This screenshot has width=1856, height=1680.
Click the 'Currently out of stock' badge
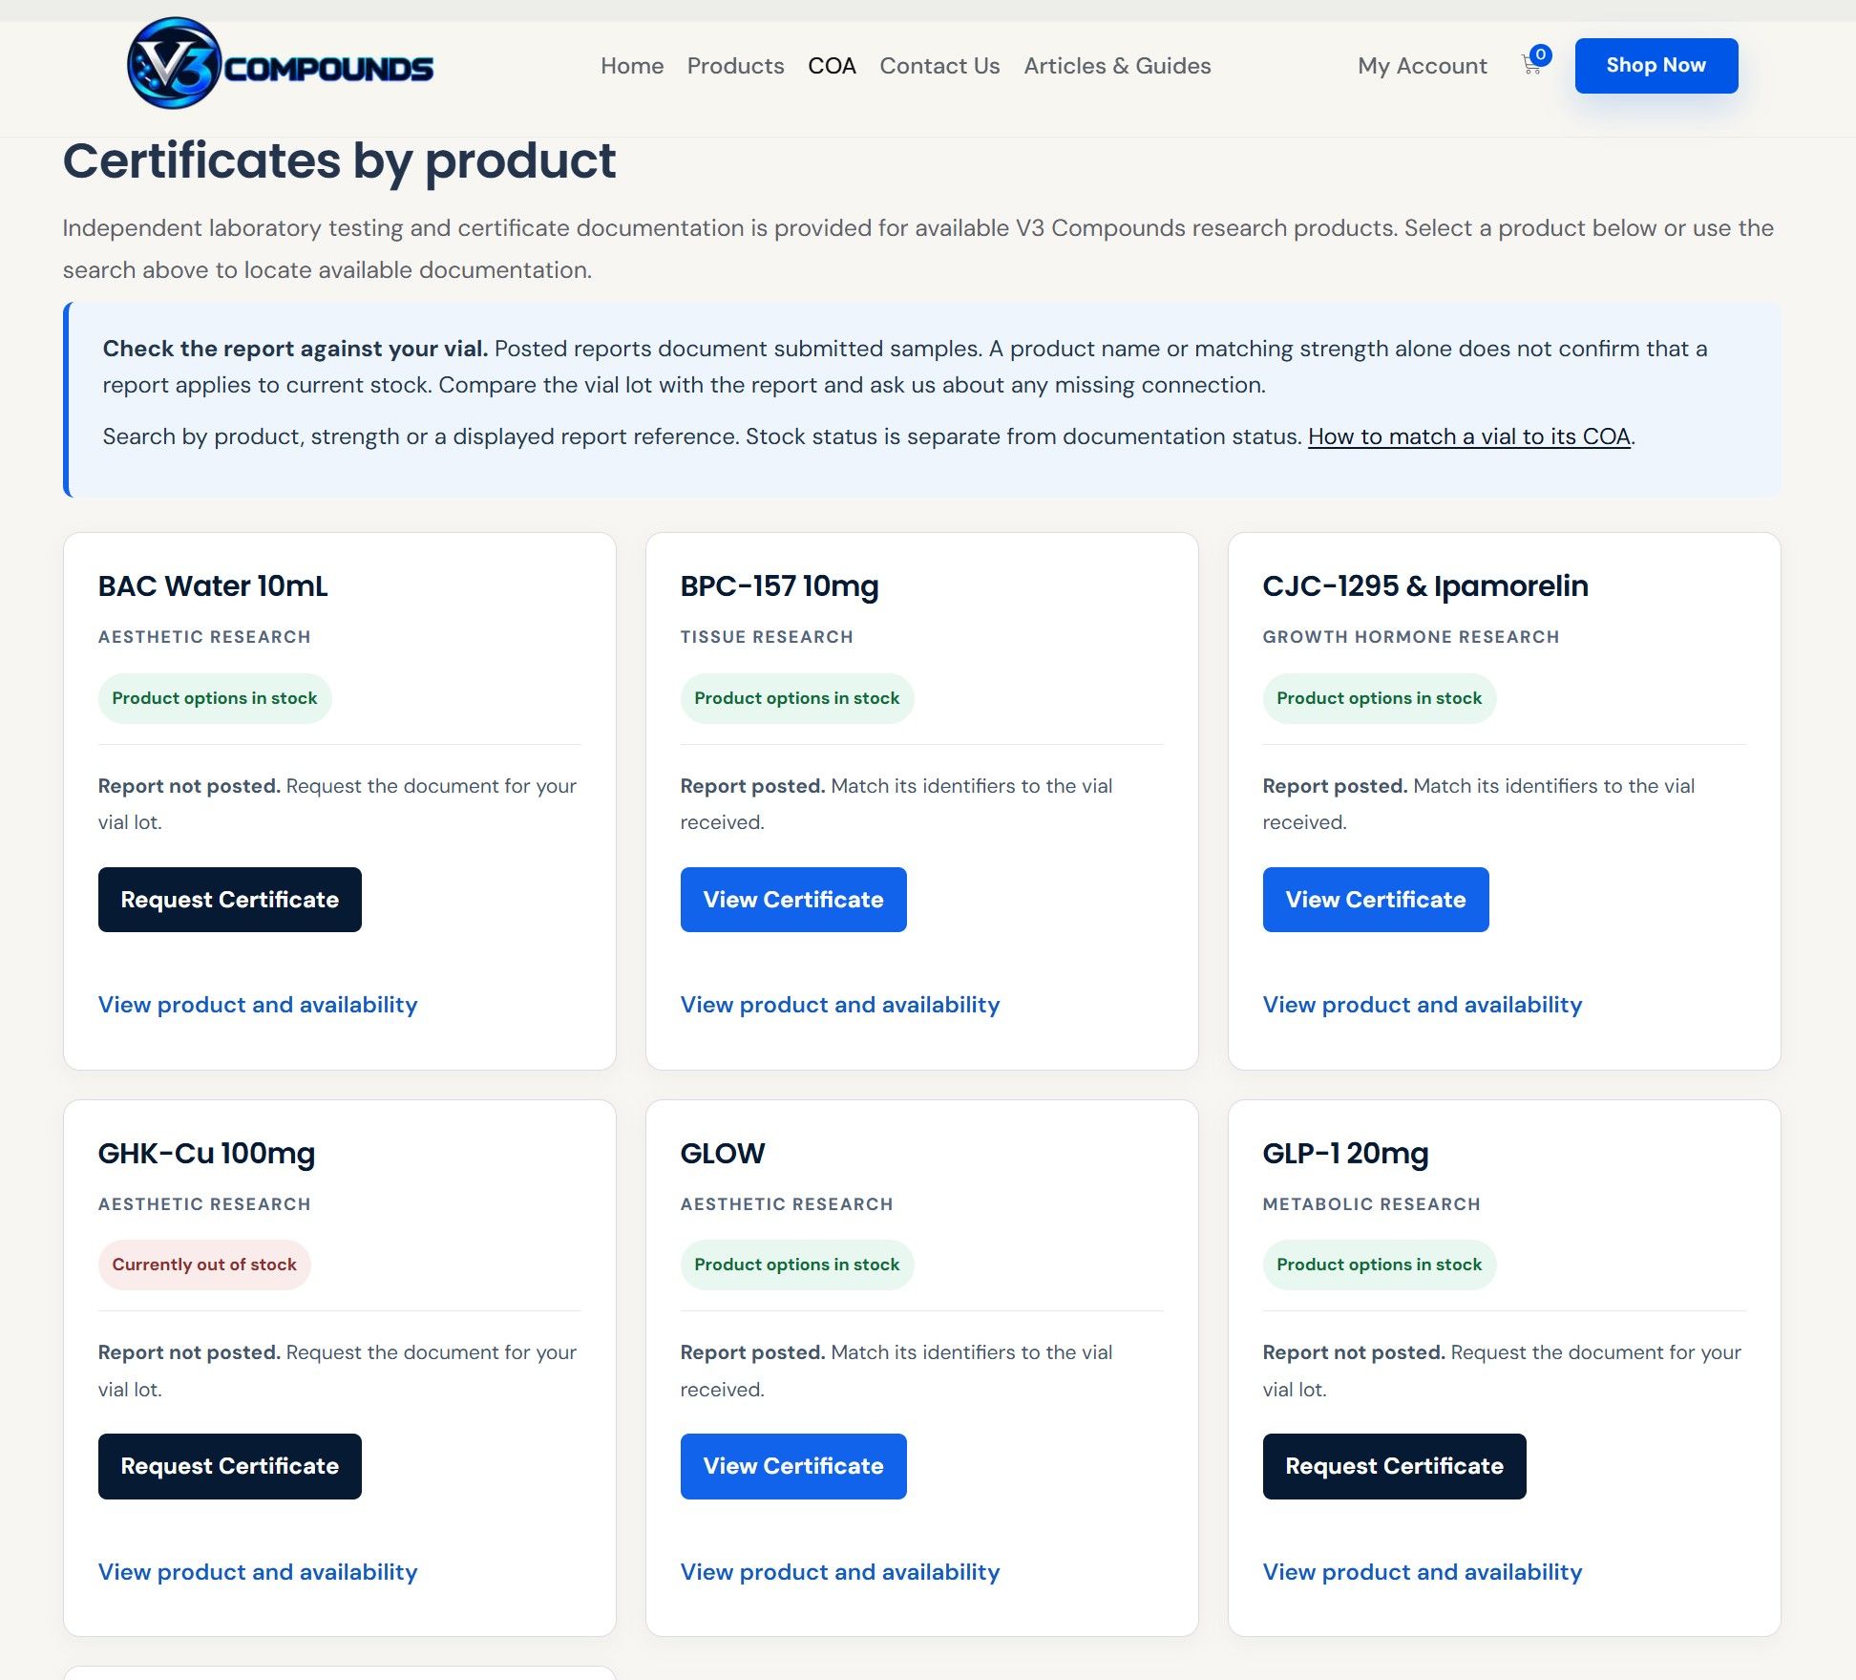(204, 1265)
